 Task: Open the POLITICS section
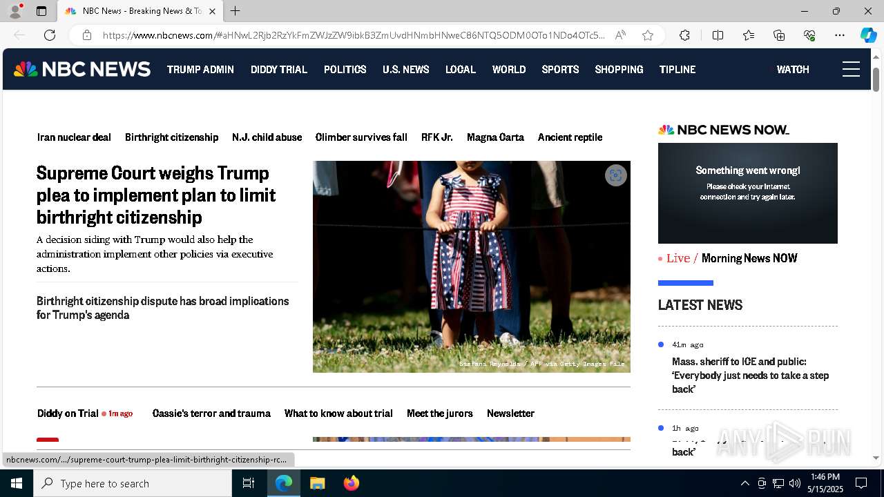click(x=345, y=69)
